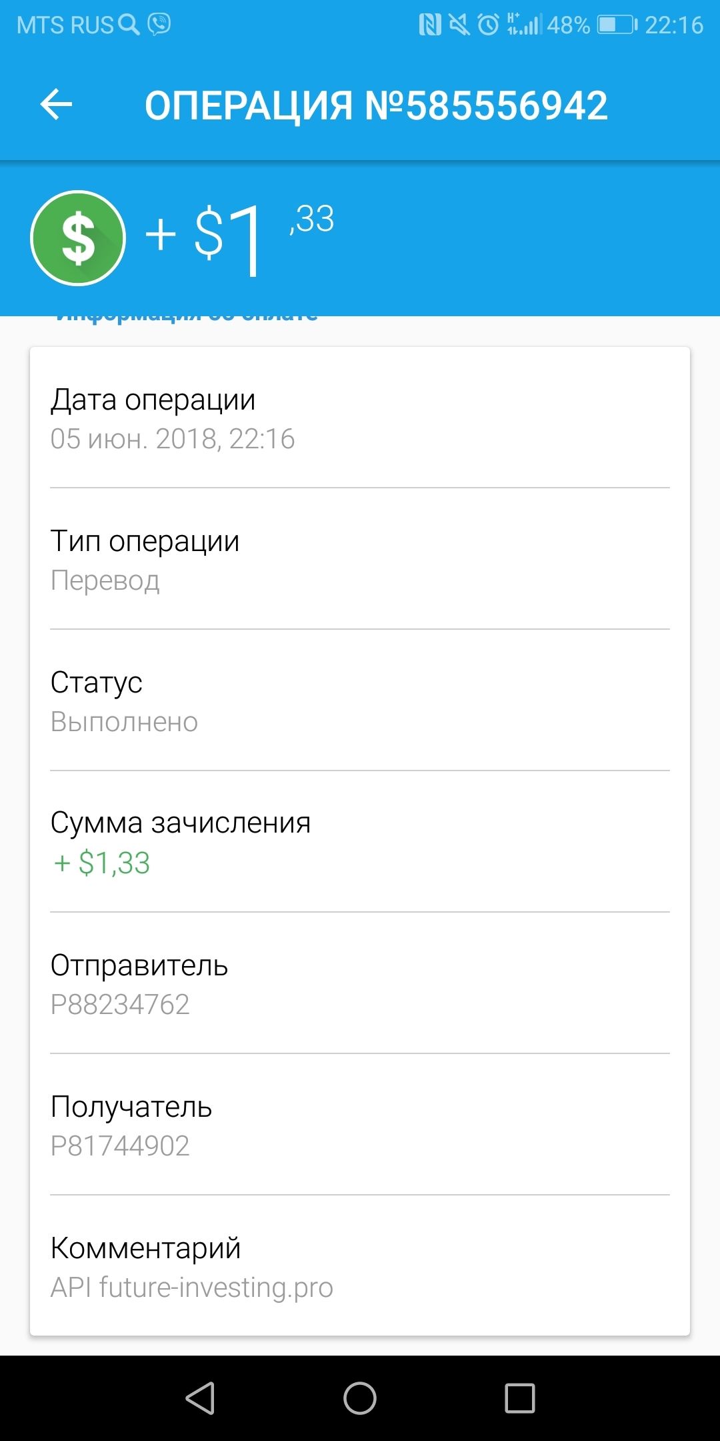This screenshot has height=1441, width=720.
Task: Tap the back arrow in header
Action: click(56, 105)
